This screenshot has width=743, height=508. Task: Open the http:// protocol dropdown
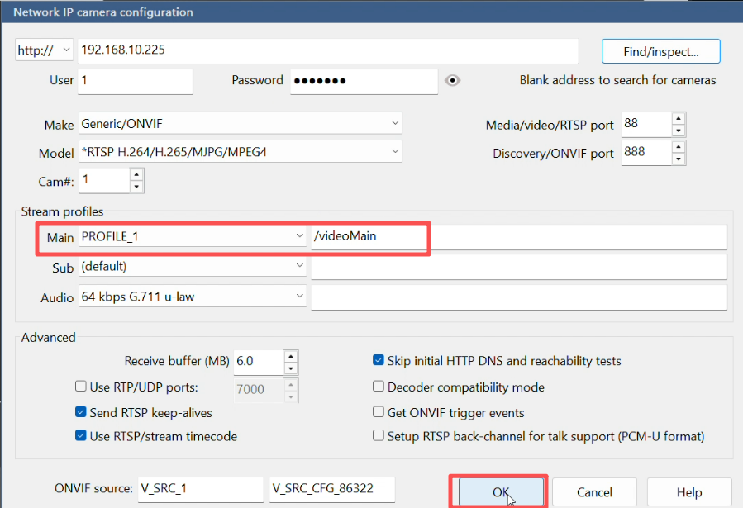[x=45, y=50]
